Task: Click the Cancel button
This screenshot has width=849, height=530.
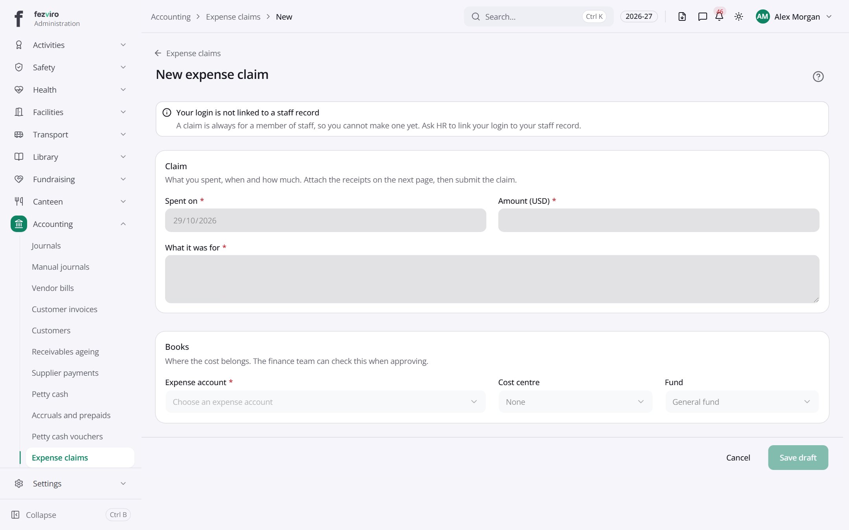Action: pyautogui.click(x=738, y=457)
